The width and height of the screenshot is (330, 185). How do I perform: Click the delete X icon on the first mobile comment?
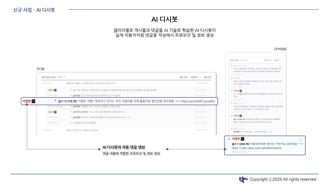pos(280,66)
